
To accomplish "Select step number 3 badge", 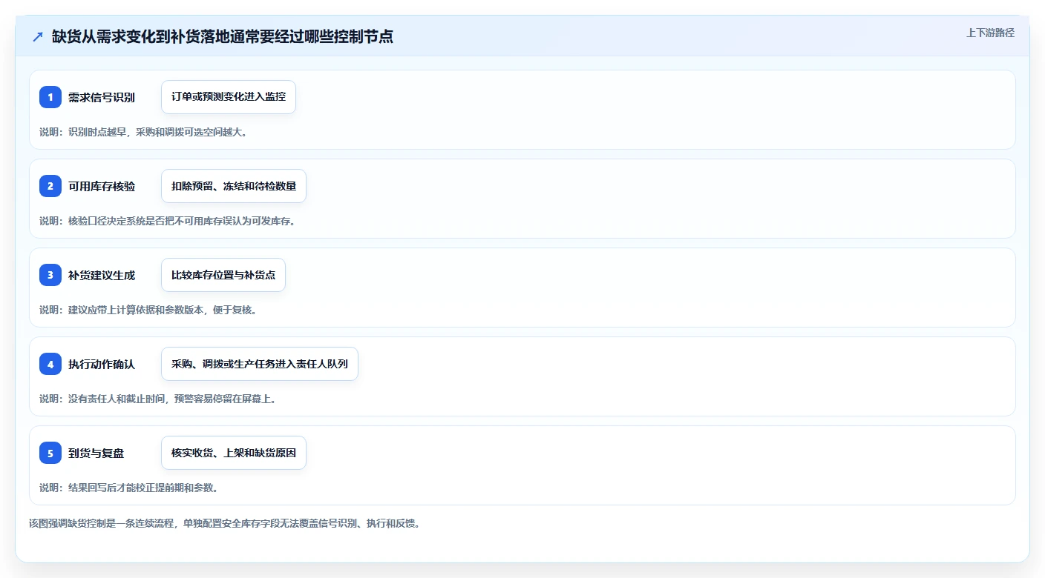I will click(50, 275).
